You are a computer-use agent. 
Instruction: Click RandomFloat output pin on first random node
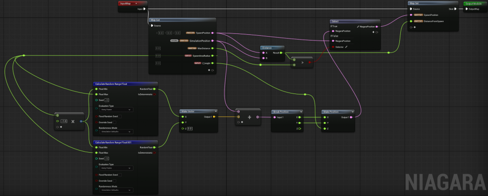pos(155,89)
